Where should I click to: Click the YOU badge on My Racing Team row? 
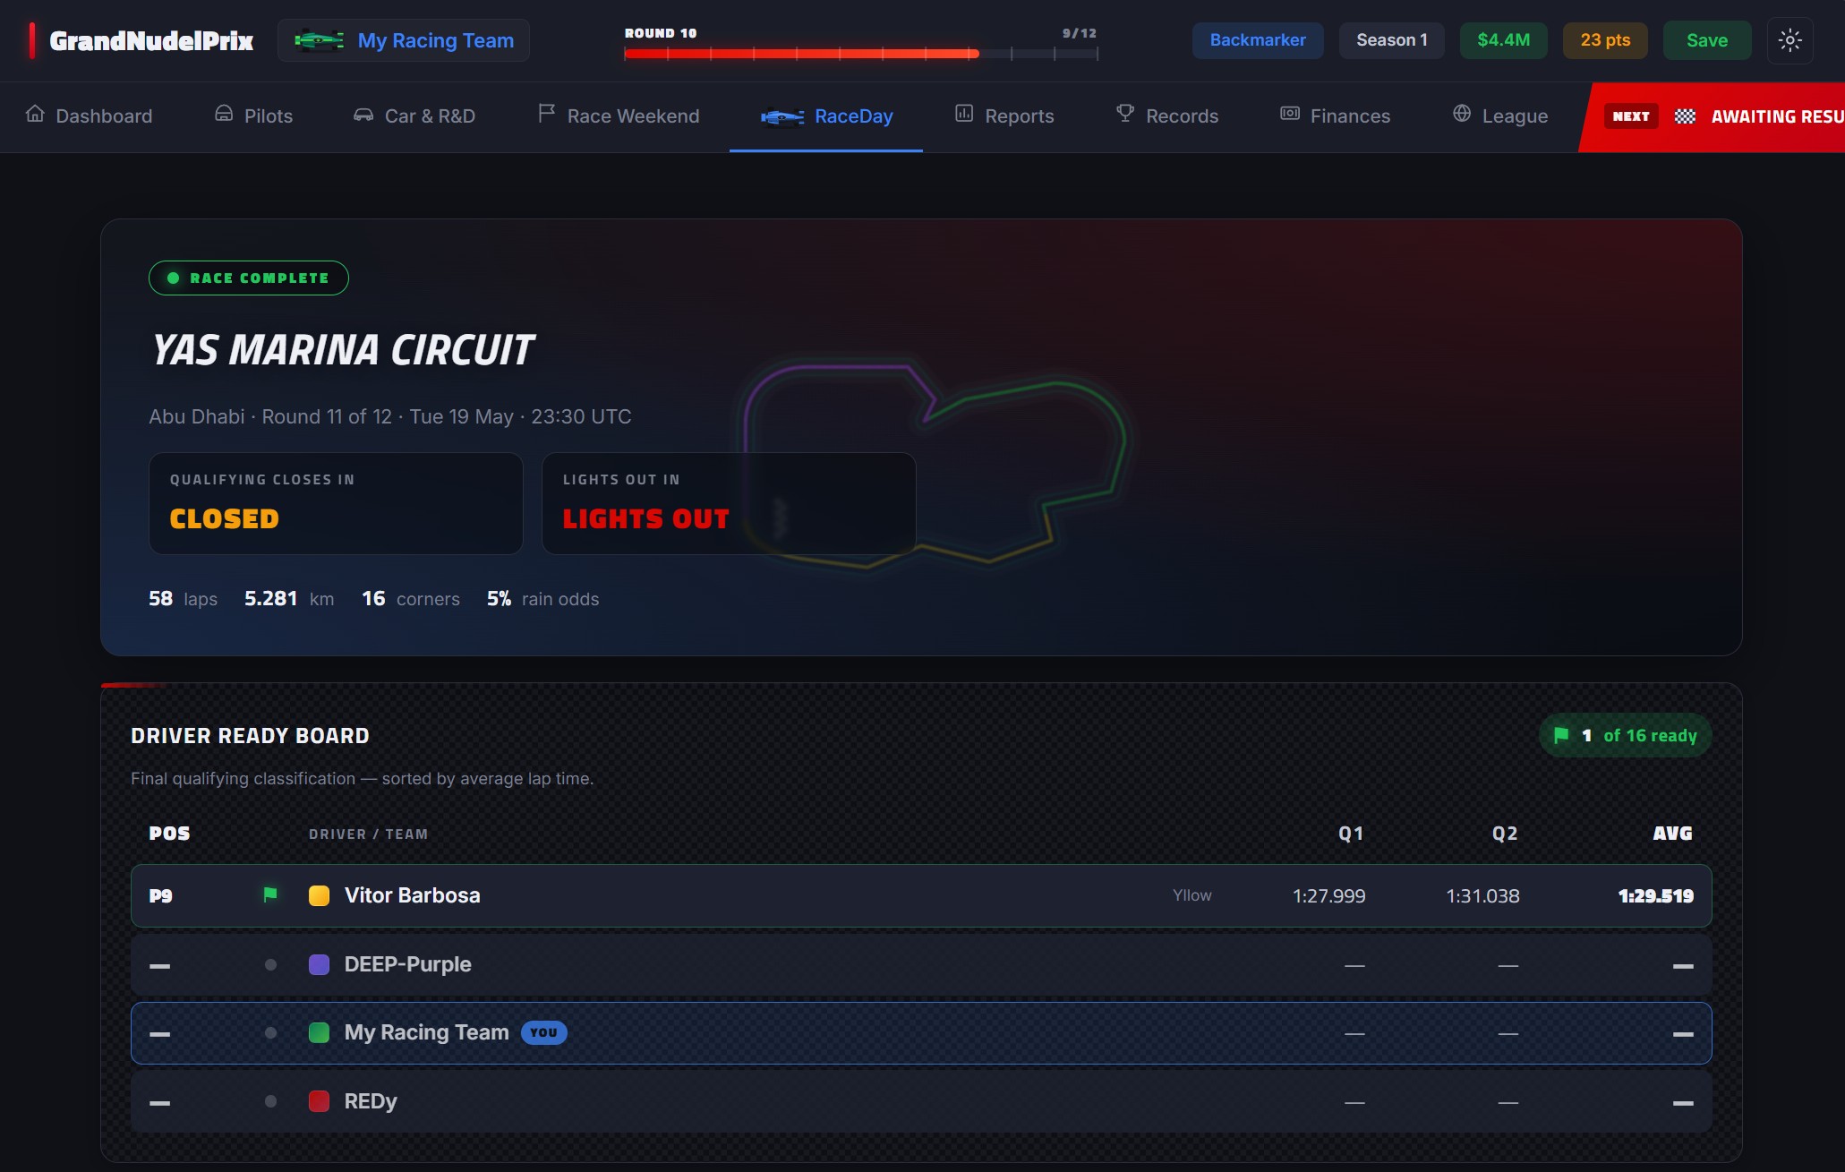coord(543,1032)
